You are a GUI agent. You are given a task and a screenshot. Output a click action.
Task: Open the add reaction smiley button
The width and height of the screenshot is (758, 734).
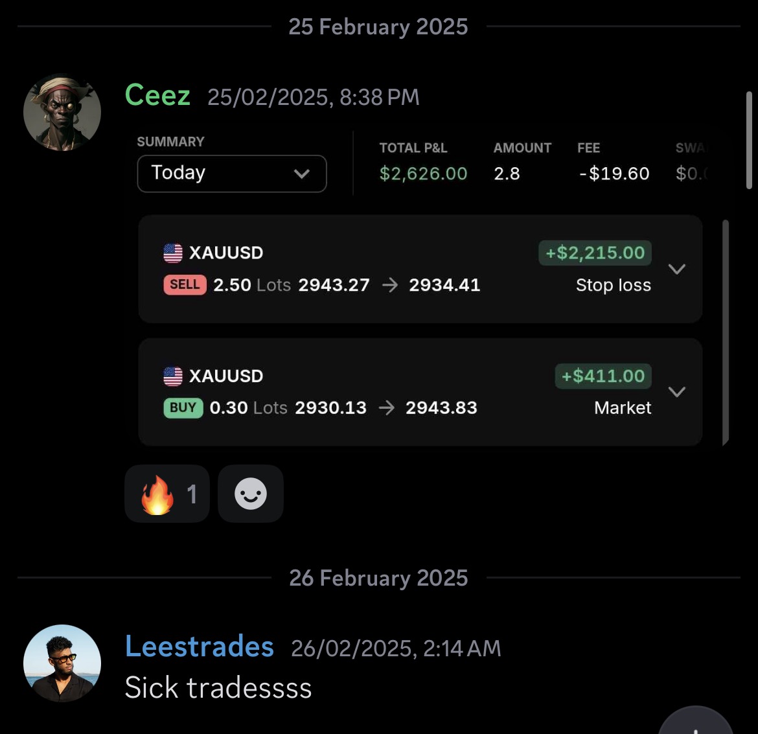point(251,494)
